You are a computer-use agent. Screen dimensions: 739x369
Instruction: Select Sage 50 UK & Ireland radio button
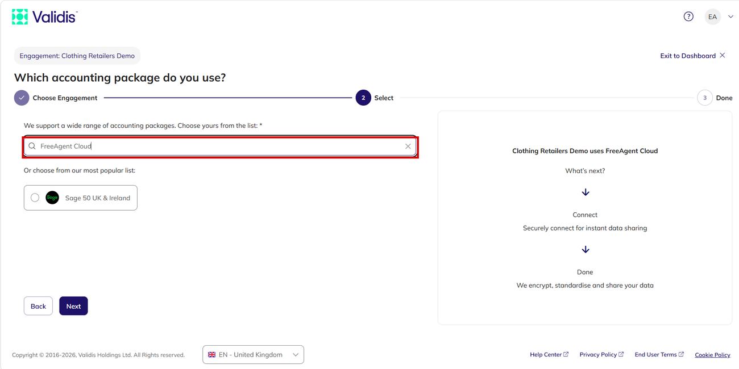35,198
